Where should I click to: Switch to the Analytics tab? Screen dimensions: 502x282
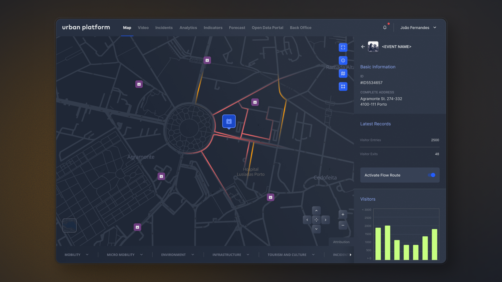[188, 28]
